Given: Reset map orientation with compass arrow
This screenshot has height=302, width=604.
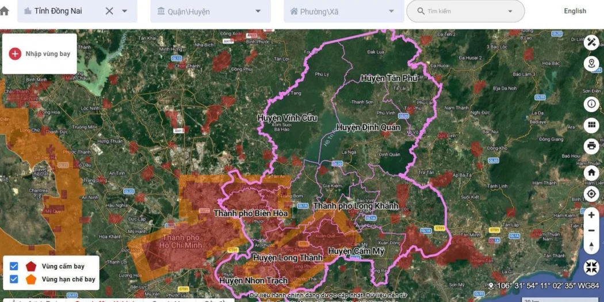Looking at the screenshot, I should (x=591, y=246).
